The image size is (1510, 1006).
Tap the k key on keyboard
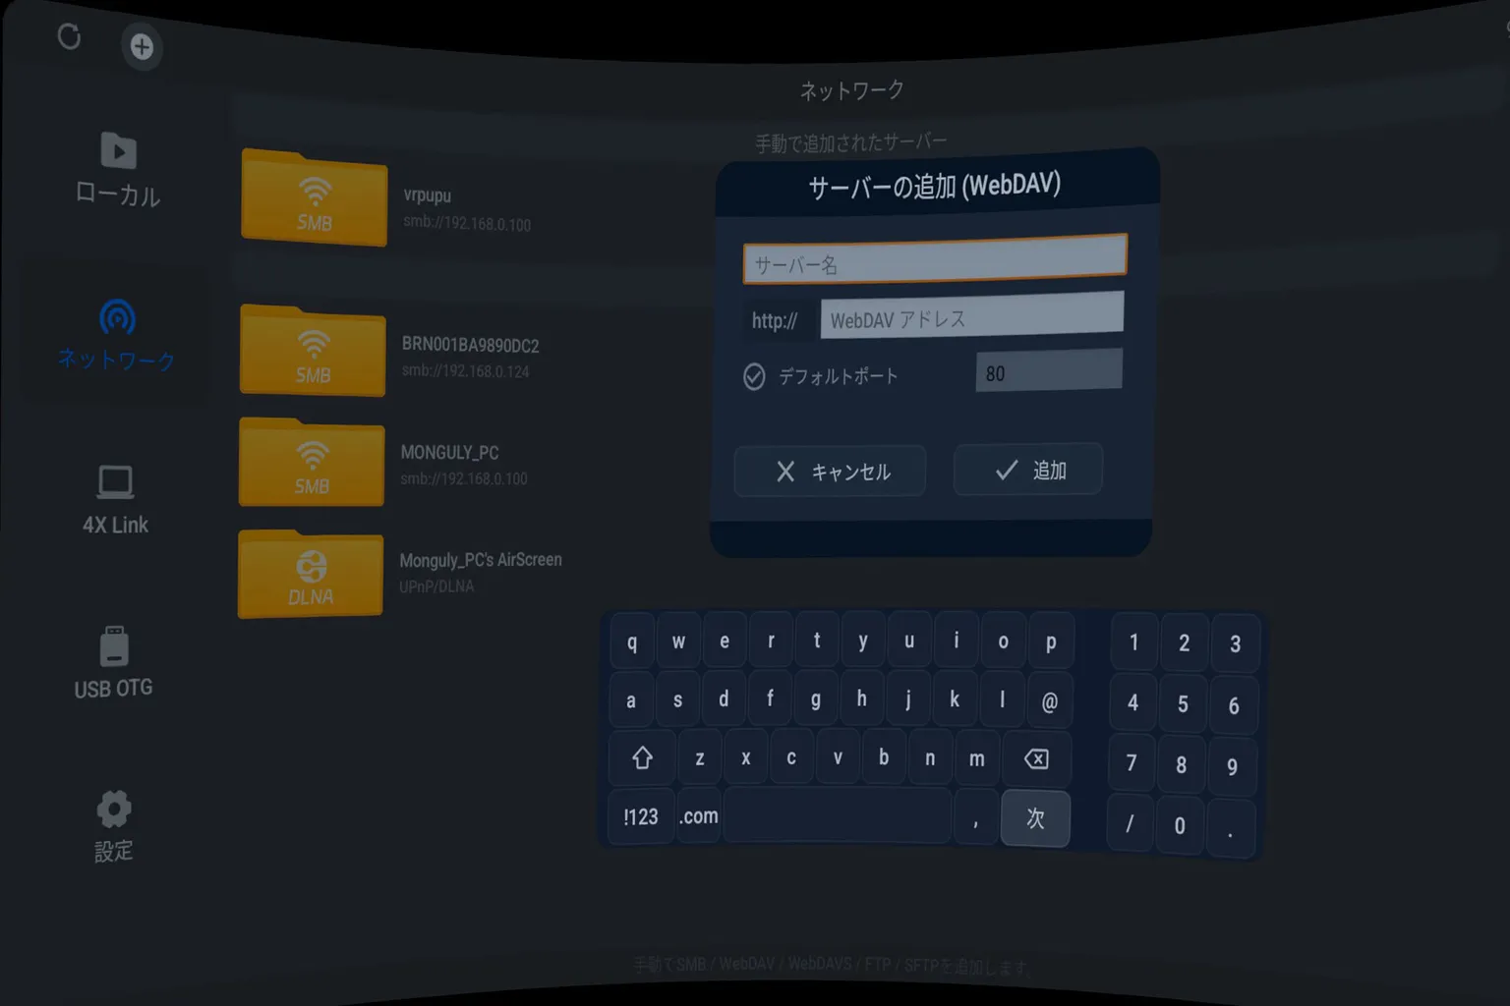coord(955,699)
